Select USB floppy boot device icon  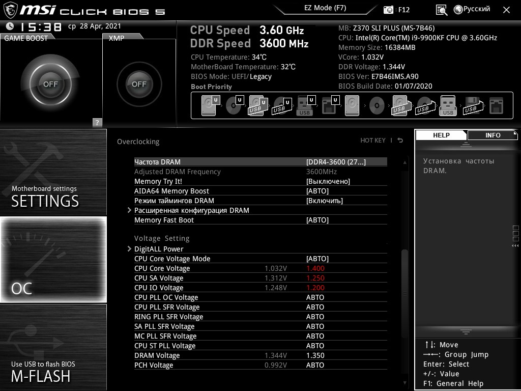pyautogui.click(x=473, y=105)
